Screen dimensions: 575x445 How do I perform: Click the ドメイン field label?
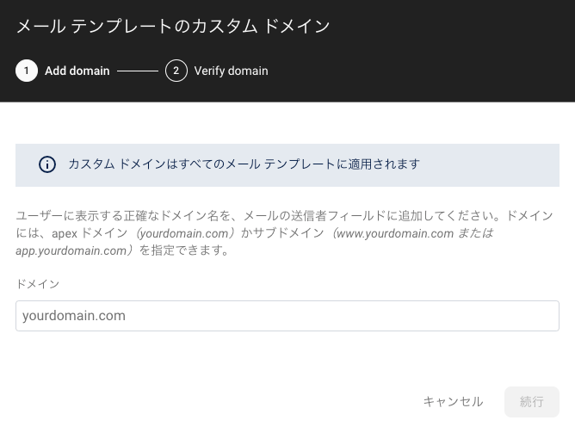tap(37, 284)
